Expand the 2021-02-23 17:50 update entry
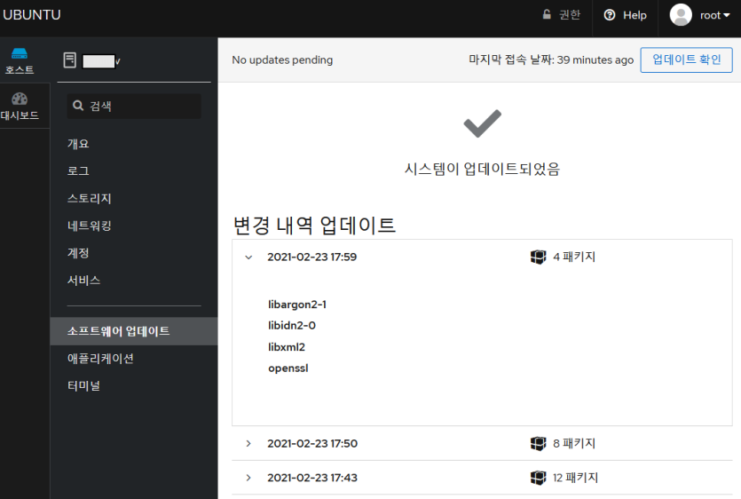The width and height of the screenshot is (741, 499). tap(248, 443)
